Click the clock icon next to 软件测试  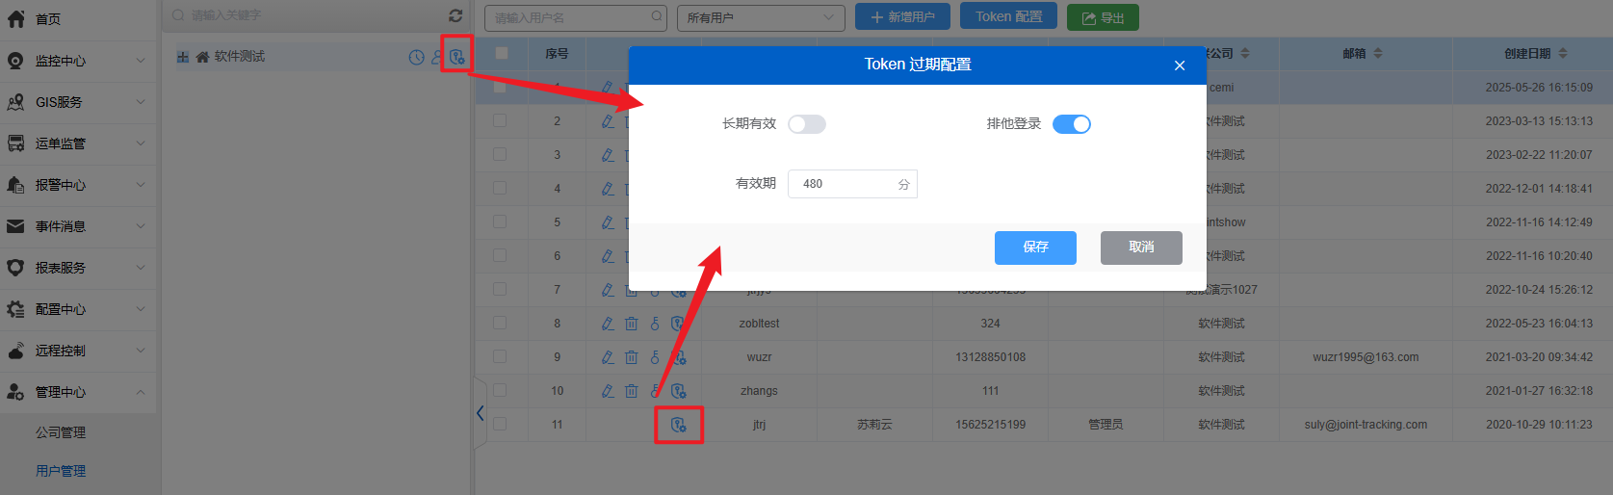416,57
